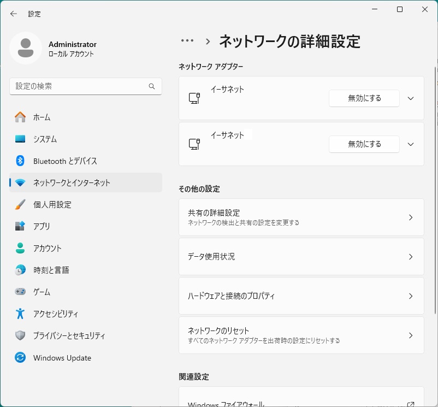Screen dimensions: 438x407
Task: Open ネットワークのリセット option
Action: [x=301, y=335]
